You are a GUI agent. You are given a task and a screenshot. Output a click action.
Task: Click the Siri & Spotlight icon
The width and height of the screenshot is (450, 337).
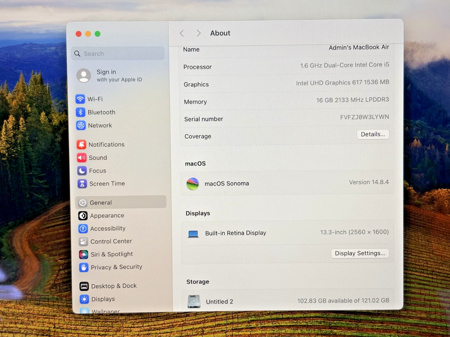point(84,254)
